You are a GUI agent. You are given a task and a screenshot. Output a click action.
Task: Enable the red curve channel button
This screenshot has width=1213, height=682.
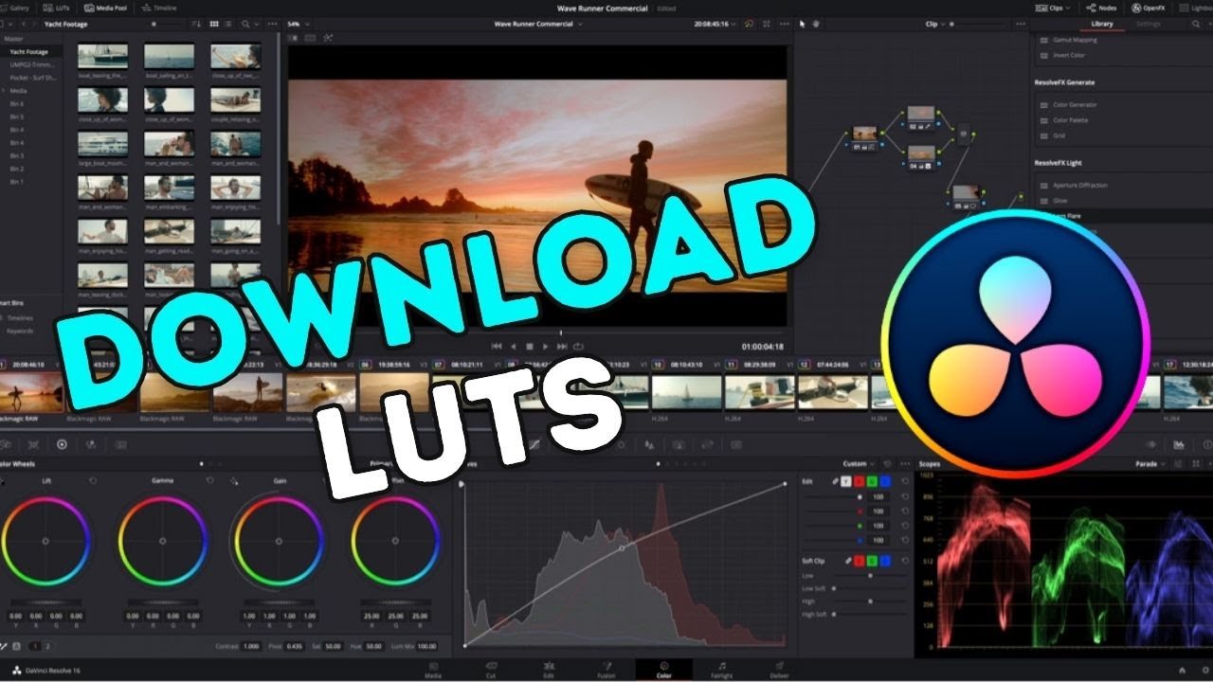pyautogui.click(x=859, y=481)
